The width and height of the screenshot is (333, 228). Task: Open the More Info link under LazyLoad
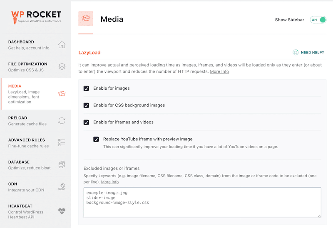pyautogui.click(x=219, y=71)
